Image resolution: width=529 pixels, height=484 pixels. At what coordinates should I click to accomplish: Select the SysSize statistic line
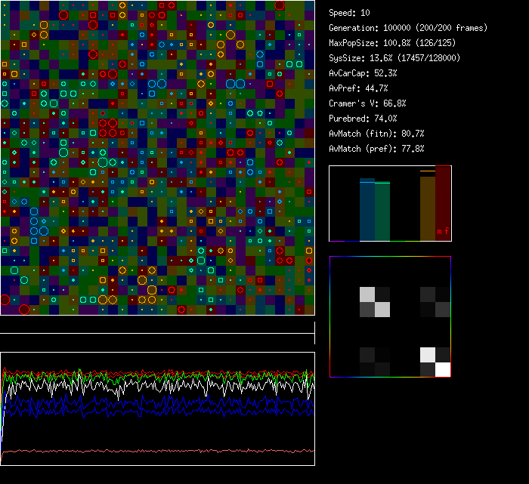click(x=394, y=58)
